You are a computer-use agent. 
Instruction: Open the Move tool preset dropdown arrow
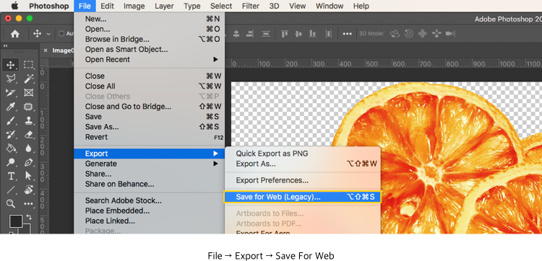[48, 34]
